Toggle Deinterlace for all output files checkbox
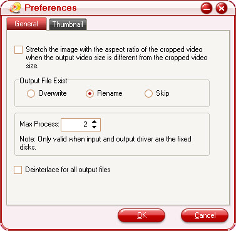This screenshot has width=236, height=231. 18,170
